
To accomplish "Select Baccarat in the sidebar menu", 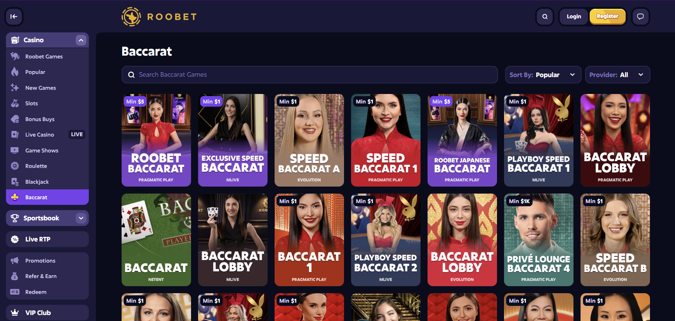I will (47, 197).
